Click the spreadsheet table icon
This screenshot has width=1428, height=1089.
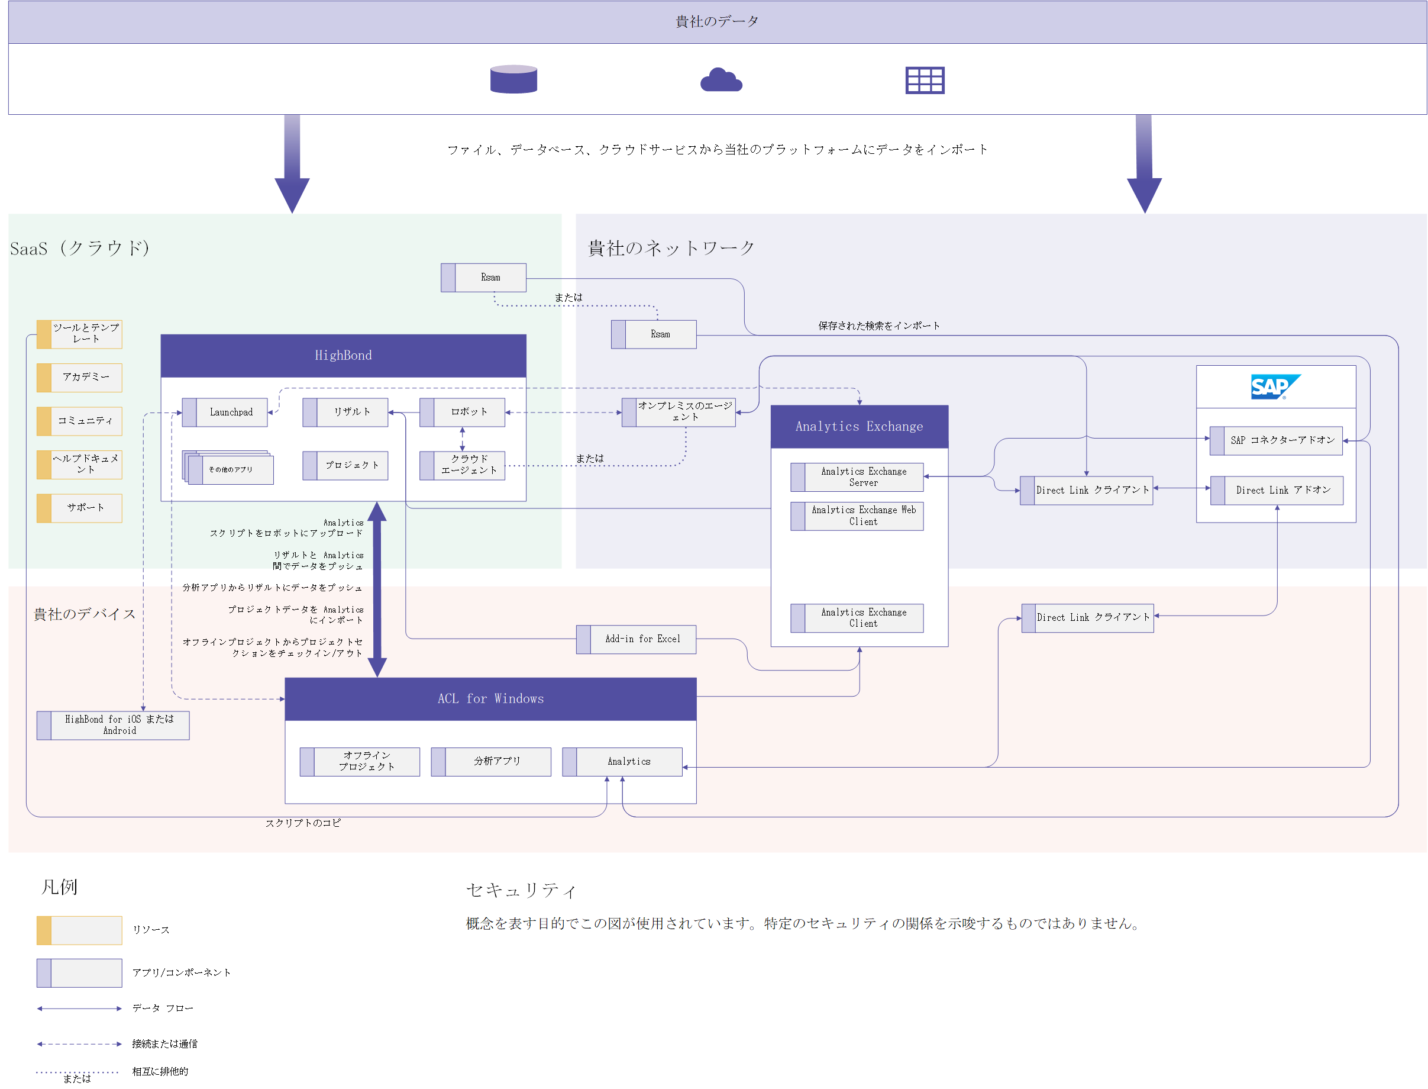(x=924, y=80)
